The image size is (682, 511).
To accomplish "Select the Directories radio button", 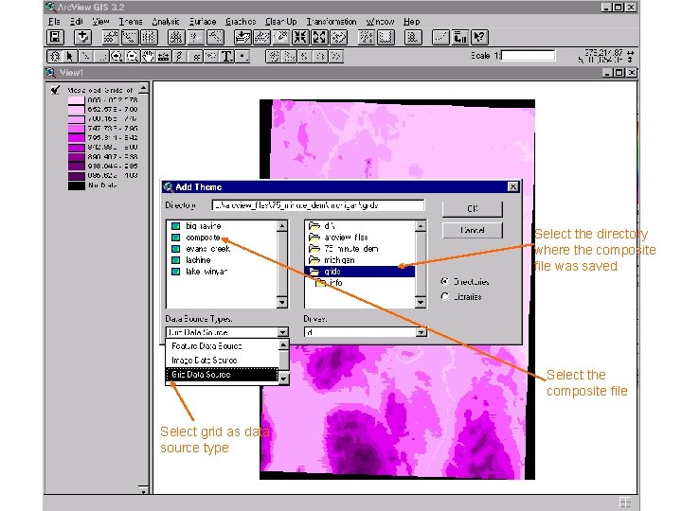I will [x=445, y=282].
